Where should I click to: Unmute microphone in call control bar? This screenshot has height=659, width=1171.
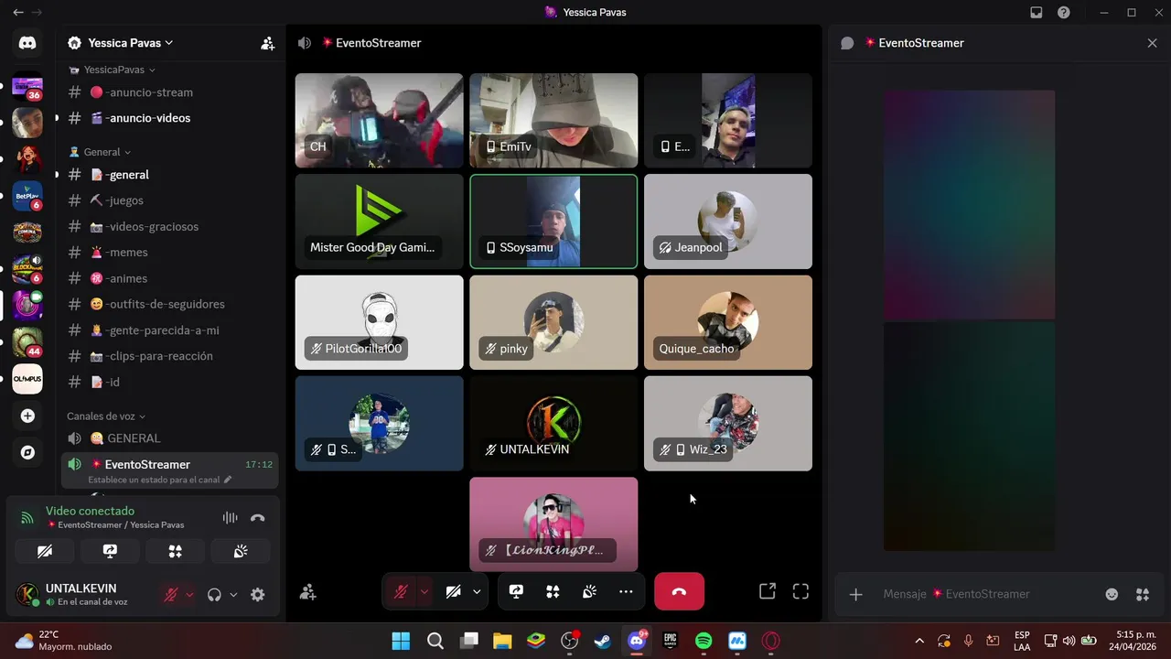[x=401, y=592]
